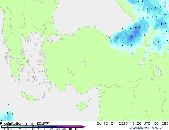This screenshot has width=169, height=130.
Task: Click the over-50 purple arrow legend tip
Action: [84, 127]
